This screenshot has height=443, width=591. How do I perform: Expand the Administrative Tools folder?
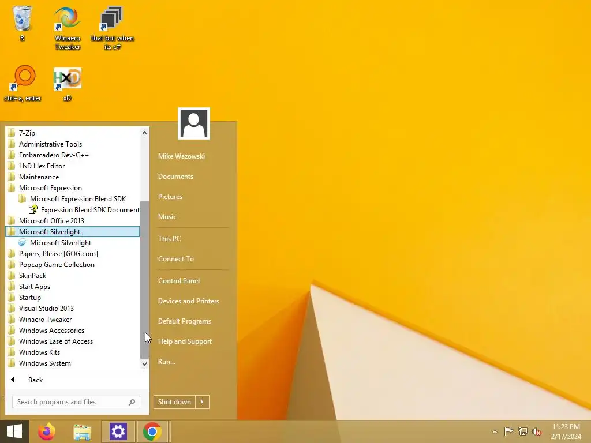click(x=72, y=144)
